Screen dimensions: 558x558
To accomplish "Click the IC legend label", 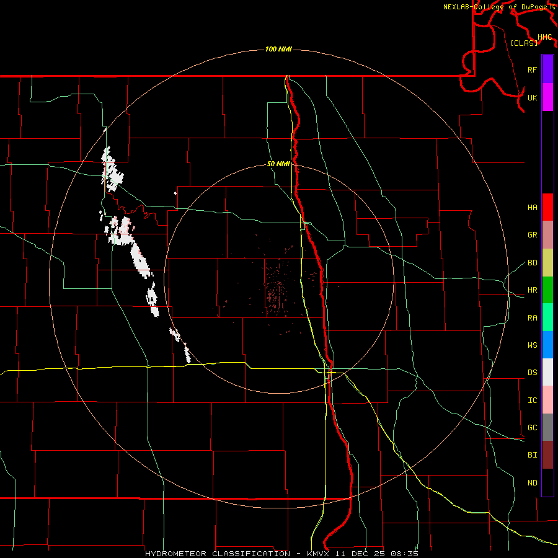I will [532, 401].
